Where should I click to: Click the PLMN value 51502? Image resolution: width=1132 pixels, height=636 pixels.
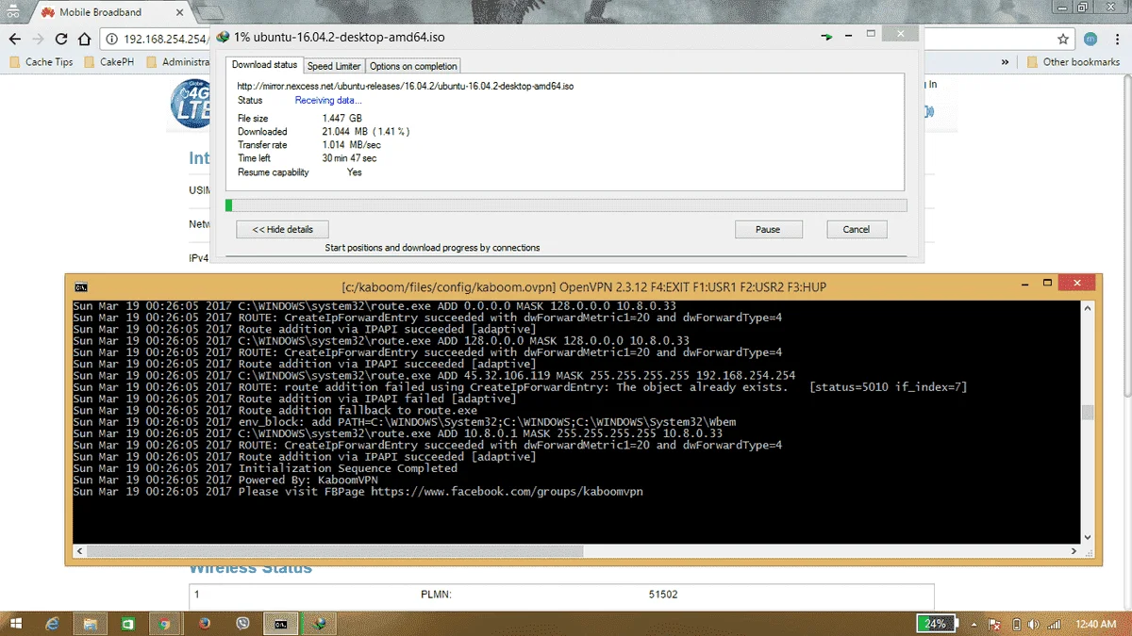tap(663, 595)
